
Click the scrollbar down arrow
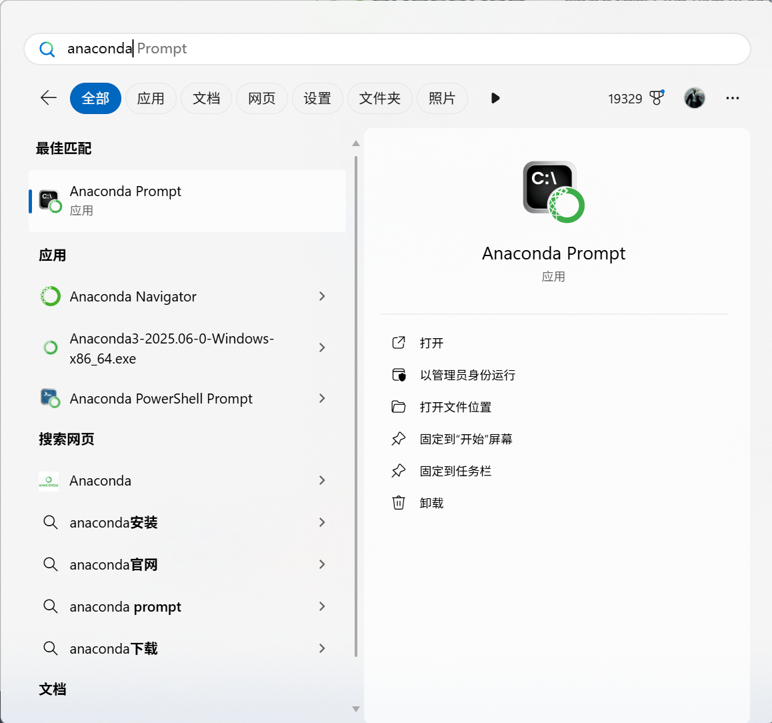[355, 709]
